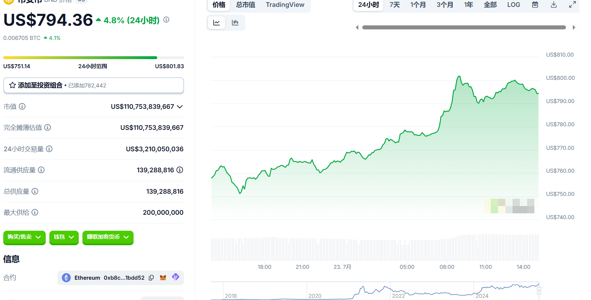Copy the Ethereum contract address
591x300 pixels.
(151, 278)
